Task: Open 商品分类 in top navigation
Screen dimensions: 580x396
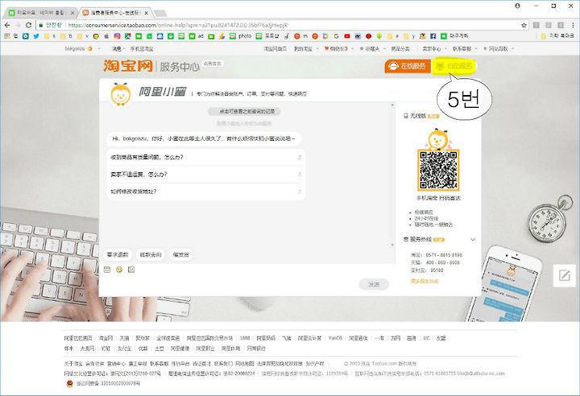Action: click(x=400, y=49)
